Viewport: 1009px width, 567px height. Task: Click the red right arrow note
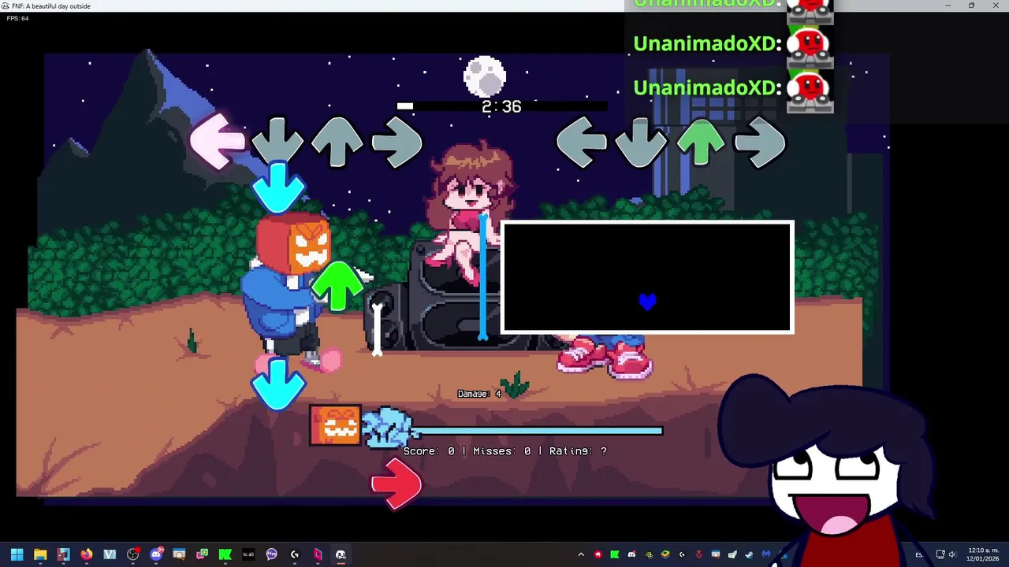[x=397, y=484]
